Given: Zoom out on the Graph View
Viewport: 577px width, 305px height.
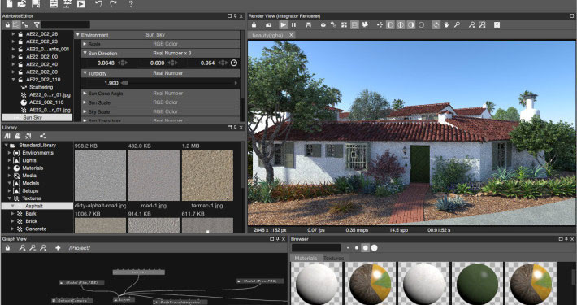Looking at the screenshot, I should (33, 248).
